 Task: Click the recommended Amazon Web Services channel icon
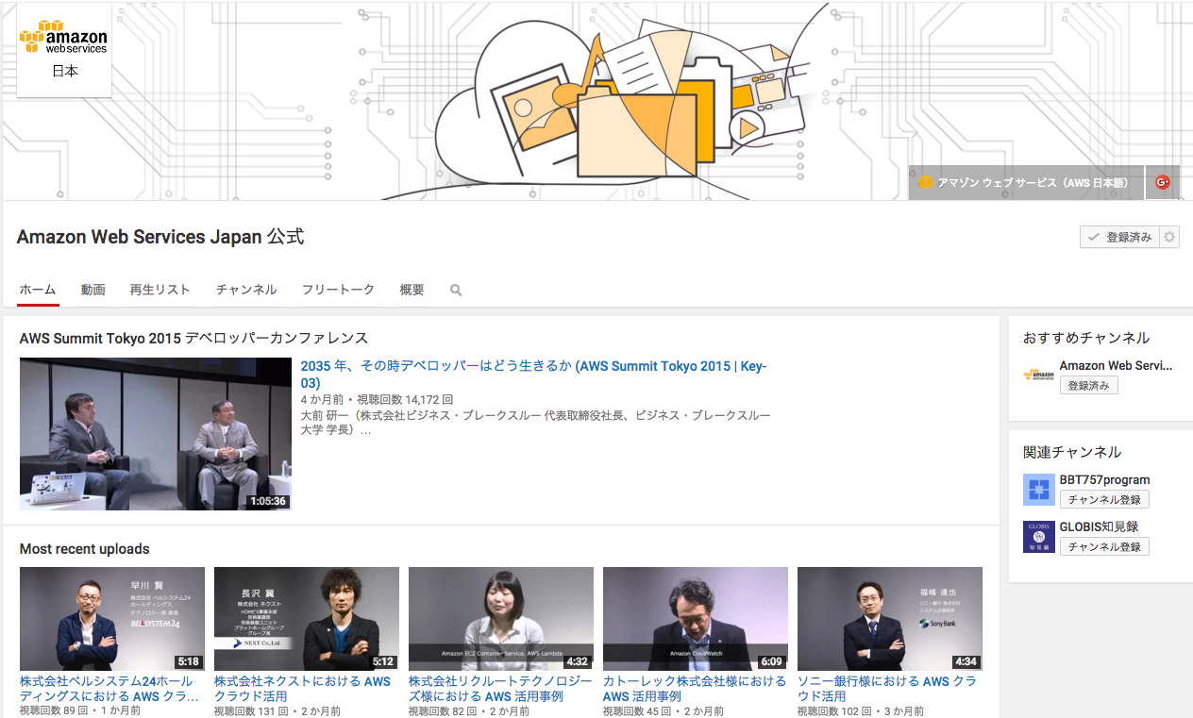(1038, 375)
